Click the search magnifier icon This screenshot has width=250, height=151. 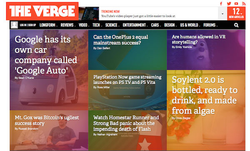[x=236, y=25]
